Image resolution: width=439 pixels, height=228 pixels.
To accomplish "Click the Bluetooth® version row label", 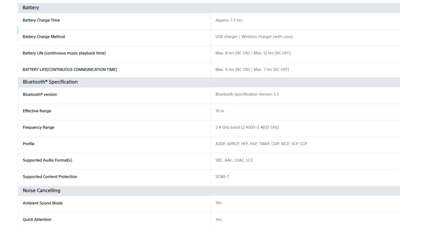I will 40,95.
